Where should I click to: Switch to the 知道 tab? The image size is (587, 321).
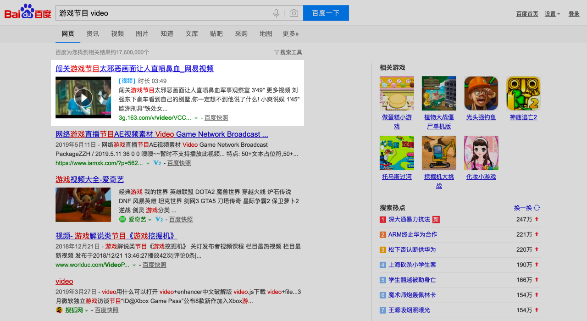pyautogui.click(x=167, y=33)
